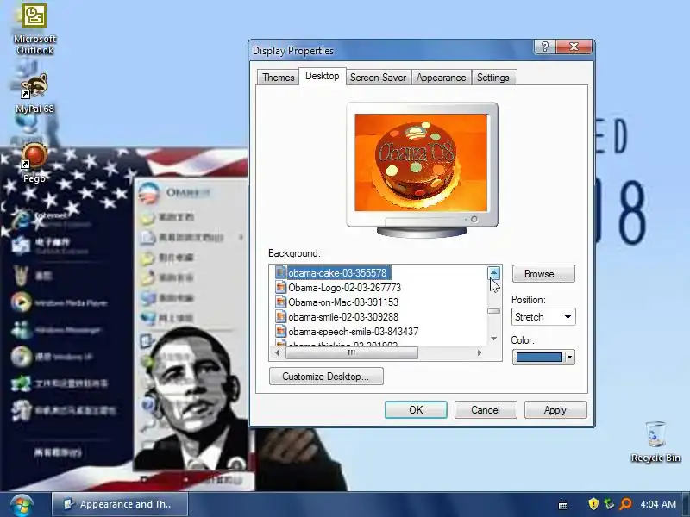Click the file icon beside Obama-on-Mac-03-391153

tap(280, 302)
